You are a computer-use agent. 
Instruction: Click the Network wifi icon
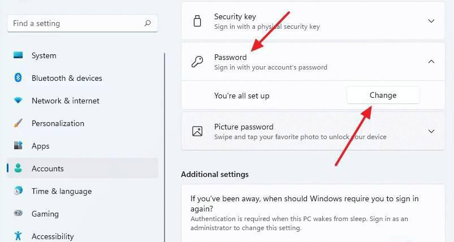pos(18,101)
